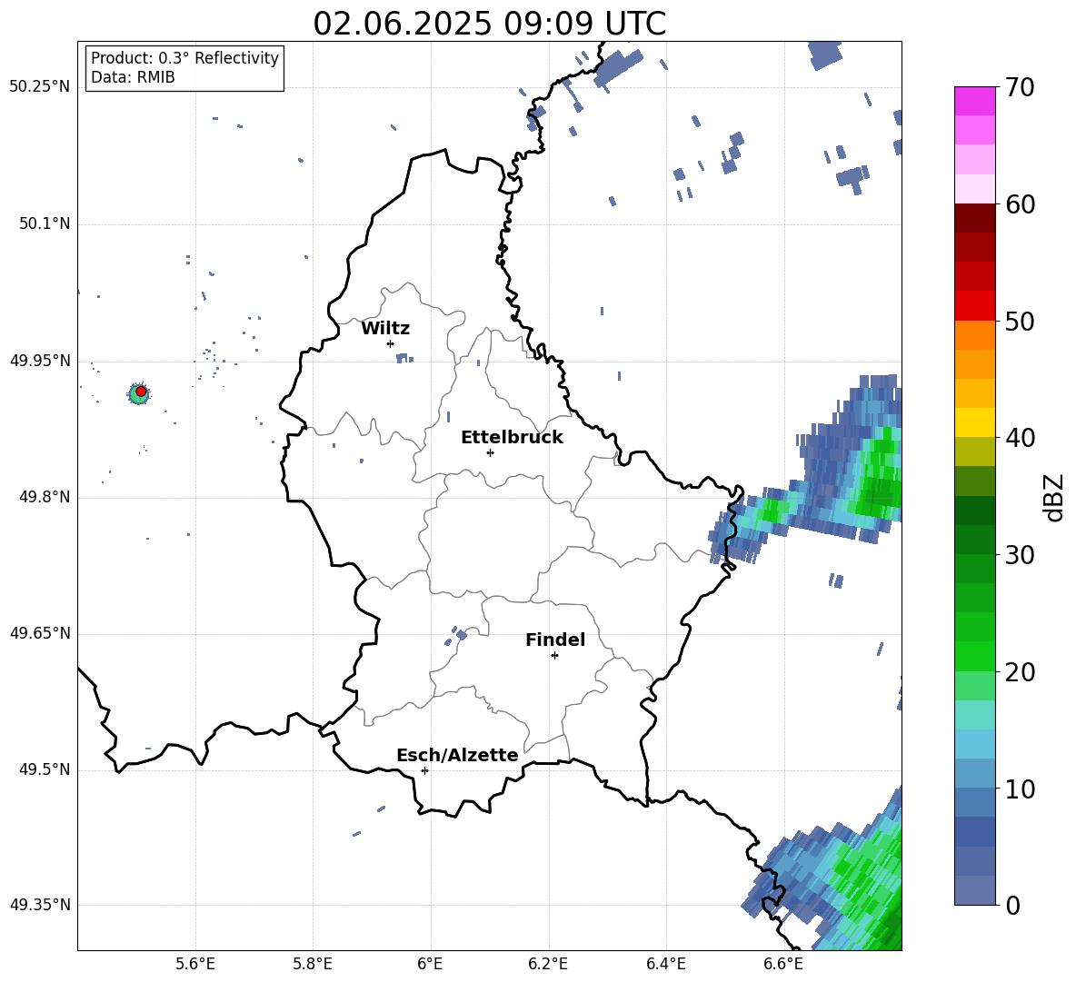Click the cross marker below Findel

pos(554,656)
